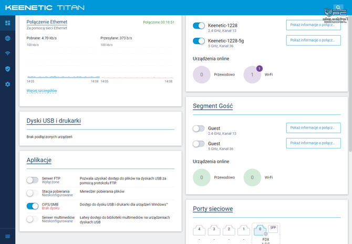
Task: Click the guest segment Wi-Fi devices circle
Action: pos(252,177)
